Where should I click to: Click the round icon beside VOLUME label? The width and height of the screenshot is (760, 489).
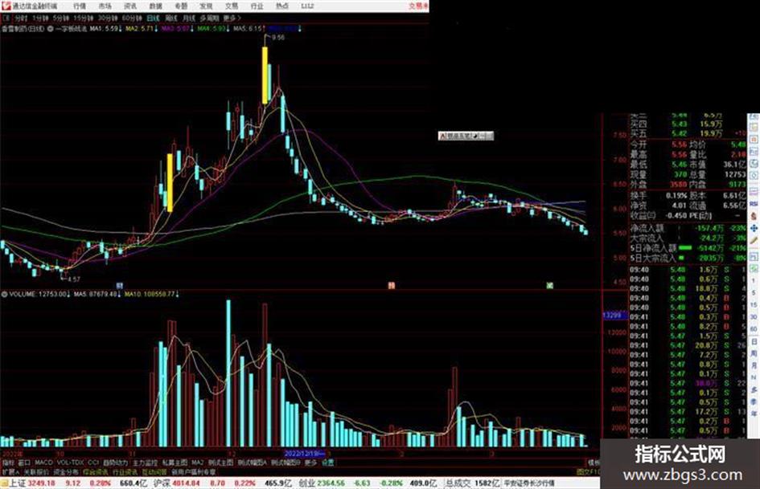[x=4, y=294]
